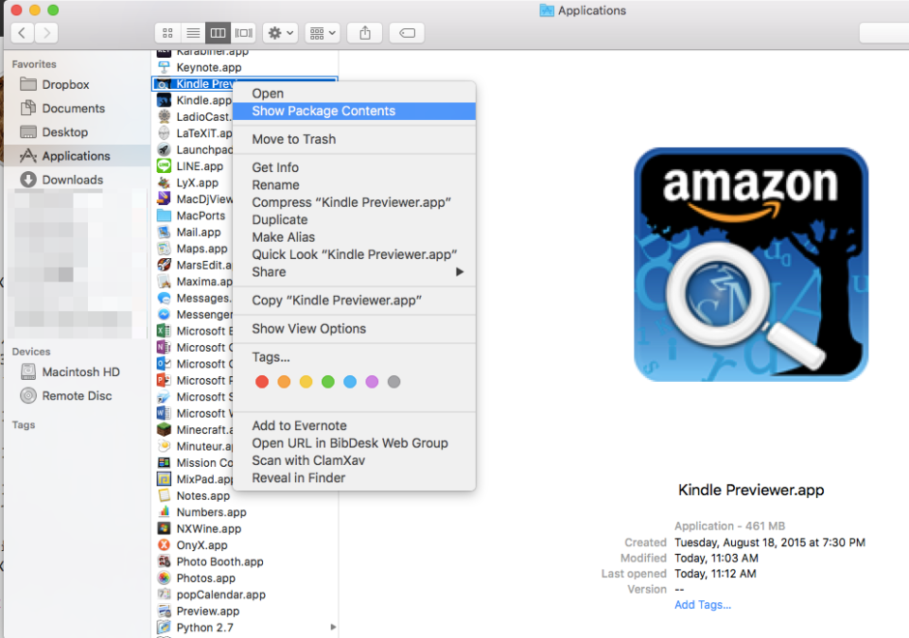This screenshot has height=638, width=909.
Task: Choose Rename in context menu
Action: click(x=354, y=185)
